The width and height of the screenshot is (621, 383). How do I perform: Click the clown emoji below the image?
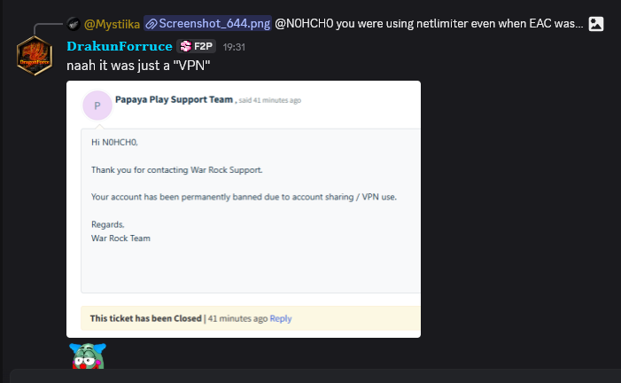click(88, 356)
